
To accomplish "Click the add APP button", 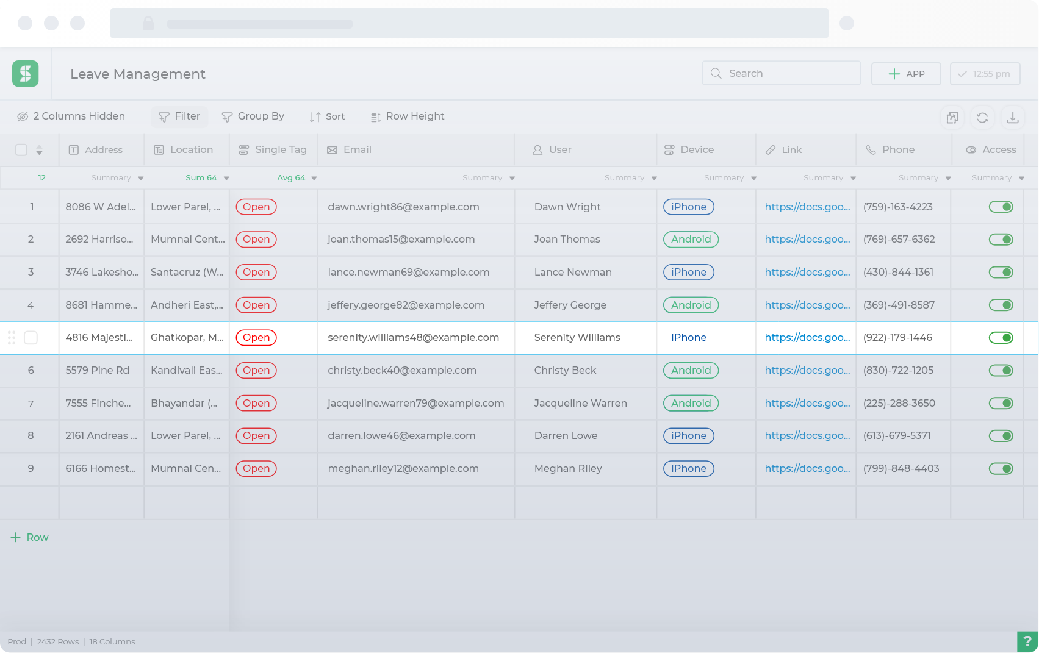I will tap(906, 74).
